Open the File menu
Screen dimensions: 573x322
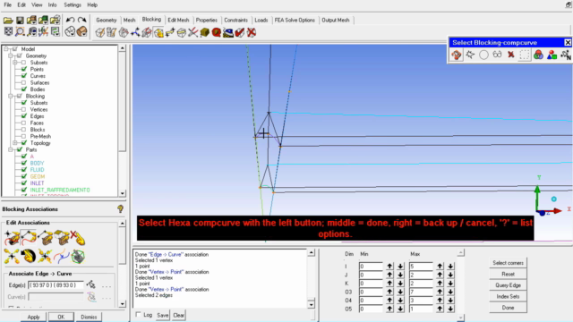[x=8, y=4]
